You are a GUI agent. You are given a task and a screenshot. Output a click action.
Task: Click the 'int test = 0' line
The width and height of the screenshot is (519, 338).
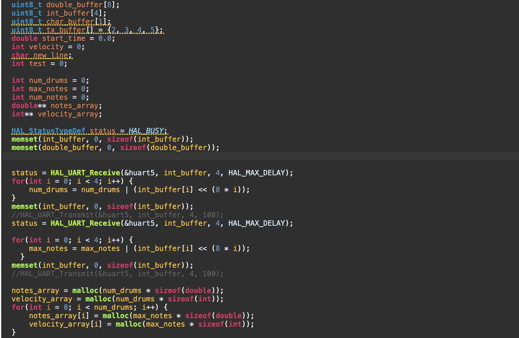(x=39, y=64)
